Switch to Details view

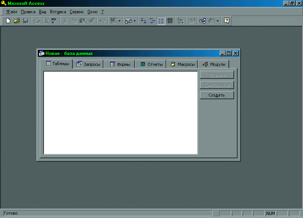[x=170, y=21]
